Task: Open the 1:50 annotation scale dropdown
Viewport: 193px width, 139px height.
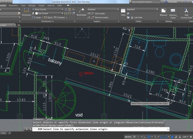Action: pyautogui.click(x=185, y=137)
